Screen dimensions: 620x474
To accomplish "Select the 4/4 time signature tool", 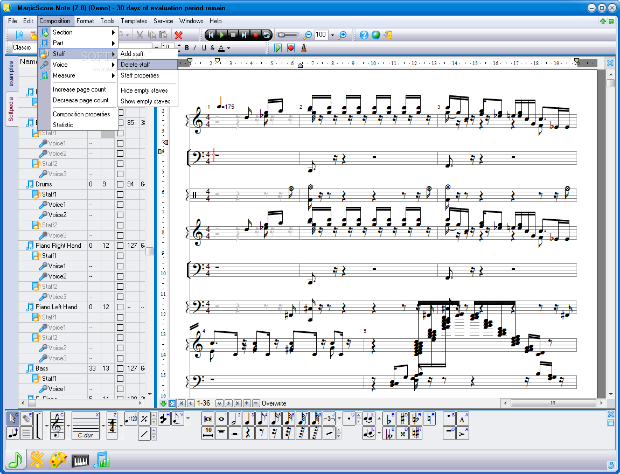I will (x=112, y=426).
